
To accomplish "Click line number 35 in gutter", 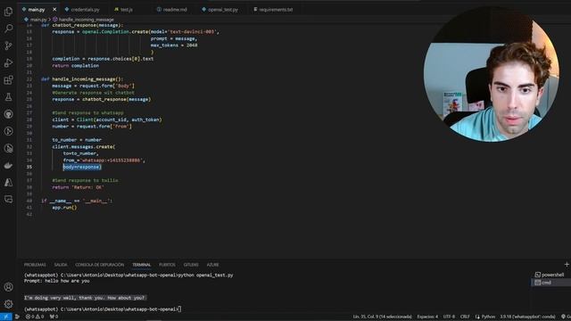I will [29, 167].
